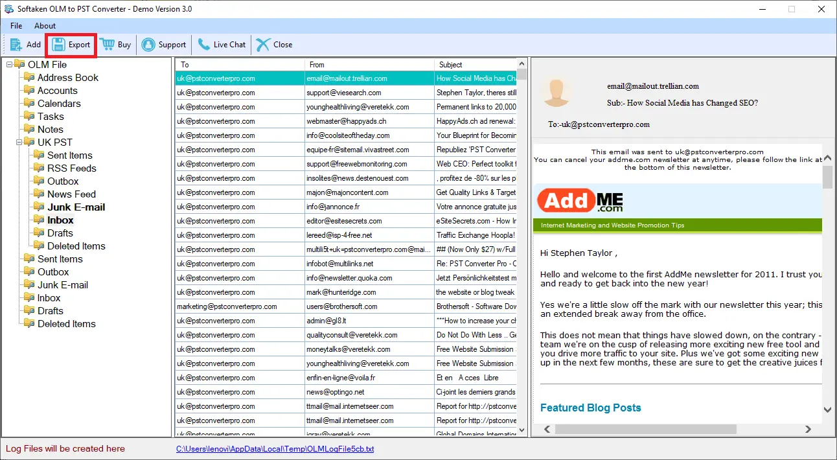The width and height of the screenshot is (837, 460).
Task: Open the About menu
Action: (45, 26)
